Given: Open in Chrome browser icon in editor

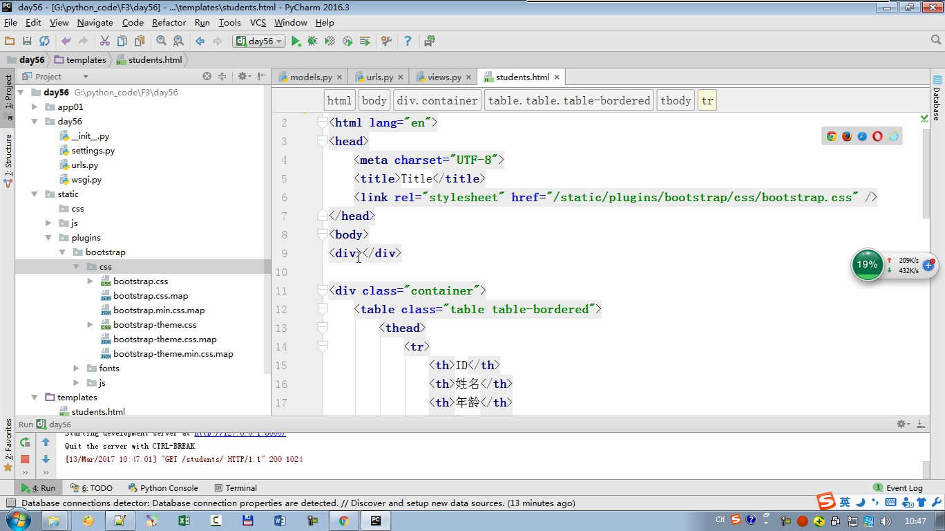Looking at the screenshot, I should tap(831, 136).
